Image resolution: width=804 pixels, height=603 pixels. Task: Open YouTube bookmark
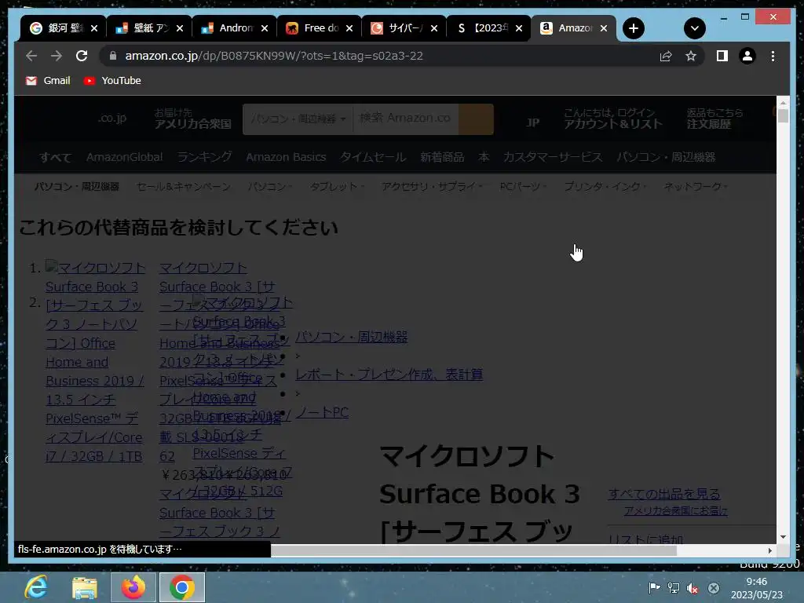(x=112, y=81)
